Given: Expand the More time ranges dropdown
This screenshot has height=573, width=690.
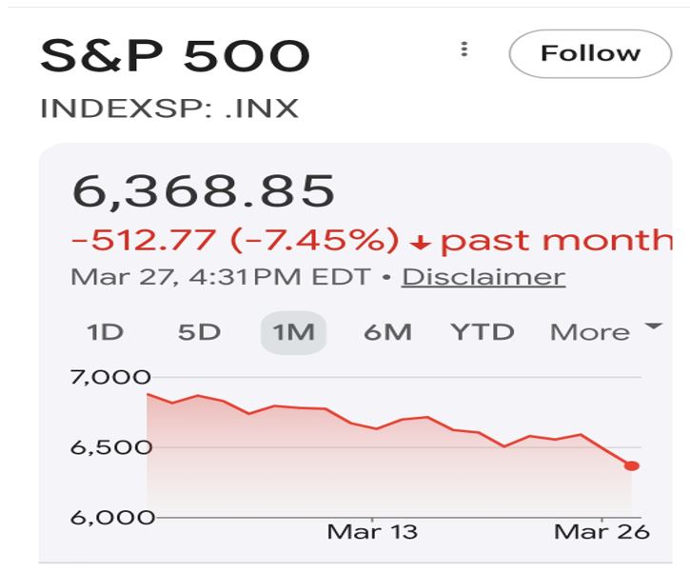Looking at the screenshot, I should (x=605, y=331).
